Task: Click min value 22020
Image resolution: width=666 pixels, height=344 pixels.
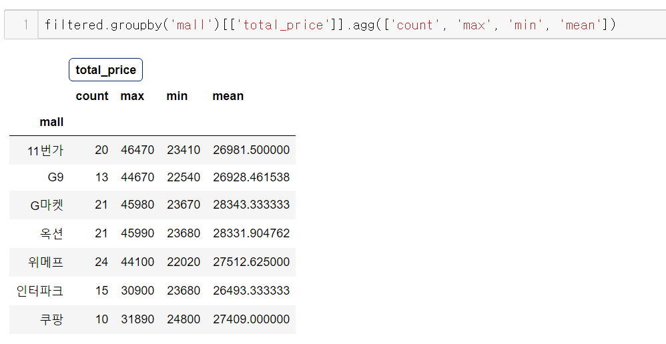Action: [184, 262]
